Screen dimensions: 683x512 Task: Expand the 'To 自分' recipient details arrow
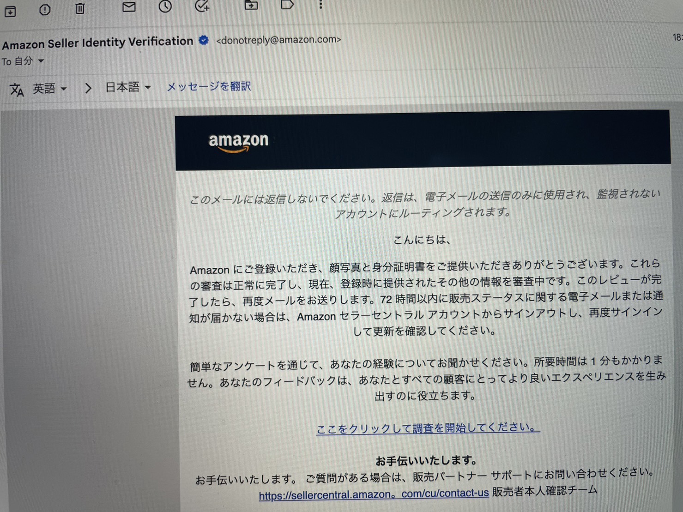41,61
